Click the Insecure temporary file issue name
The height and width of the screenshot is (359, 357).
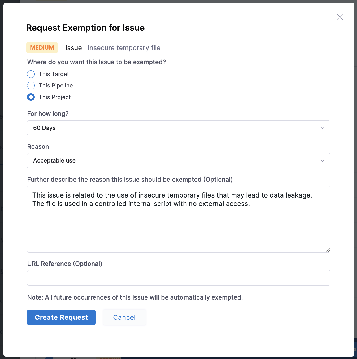pyautogui.click(x=124, y=48)
